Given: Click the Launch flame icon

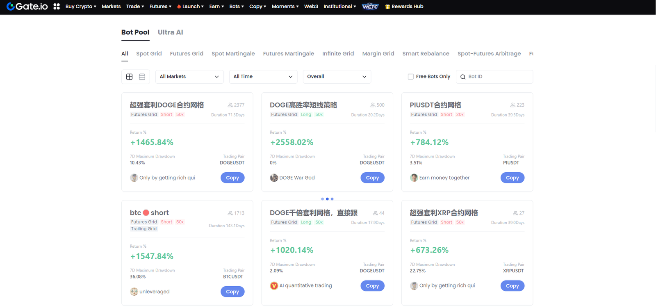Looking at the screenshot, I should tap(179, 7).
